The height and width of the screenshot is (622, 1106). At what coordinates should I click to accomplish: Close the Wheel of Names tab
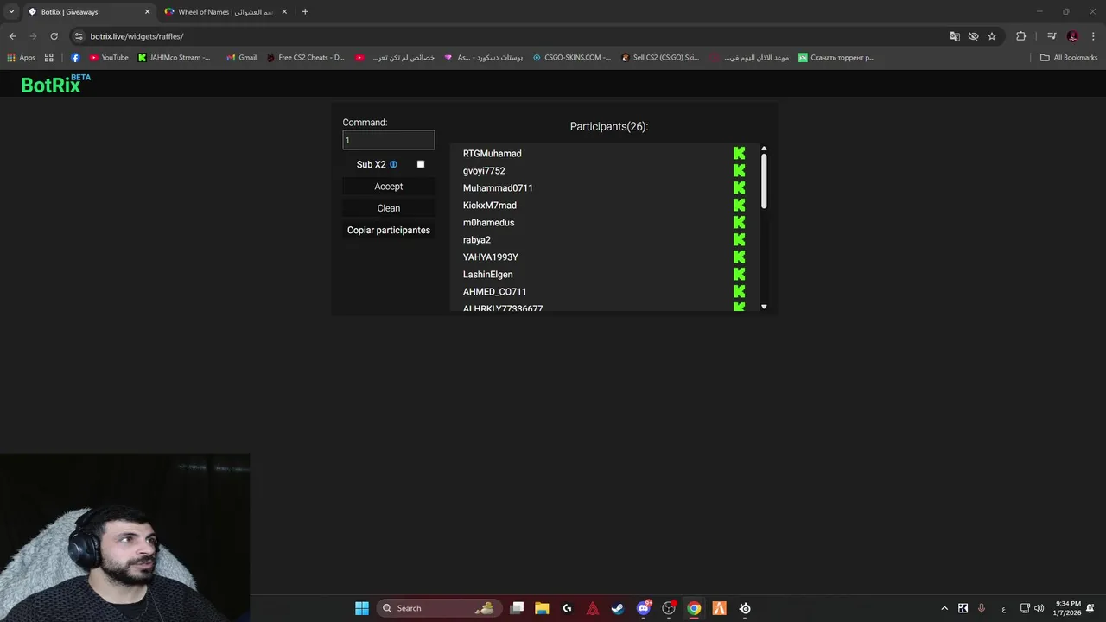[284, 12]
